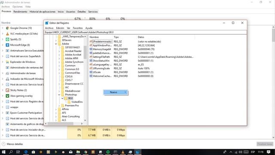Image resolution: width=275 pixels, height=155 pixels.
Task: Open the Nuevo submenu in the context menu
Action: 116,92
